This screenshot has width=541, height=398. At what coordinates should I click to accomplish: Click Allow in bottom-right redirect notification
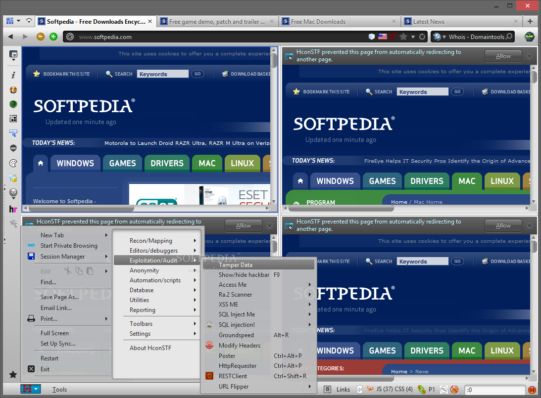503,225
